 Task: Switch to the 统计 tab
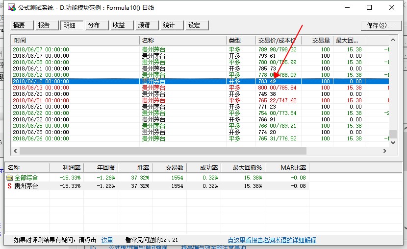click(x=169, y=25)
